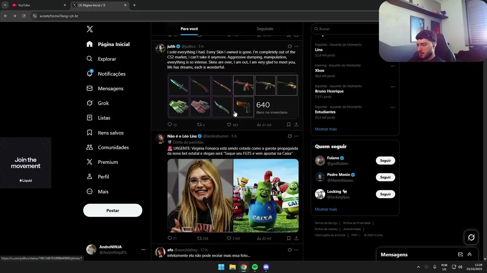Open Página Inicial from the sidebar

pyautogui.click(x=108, y=44)
